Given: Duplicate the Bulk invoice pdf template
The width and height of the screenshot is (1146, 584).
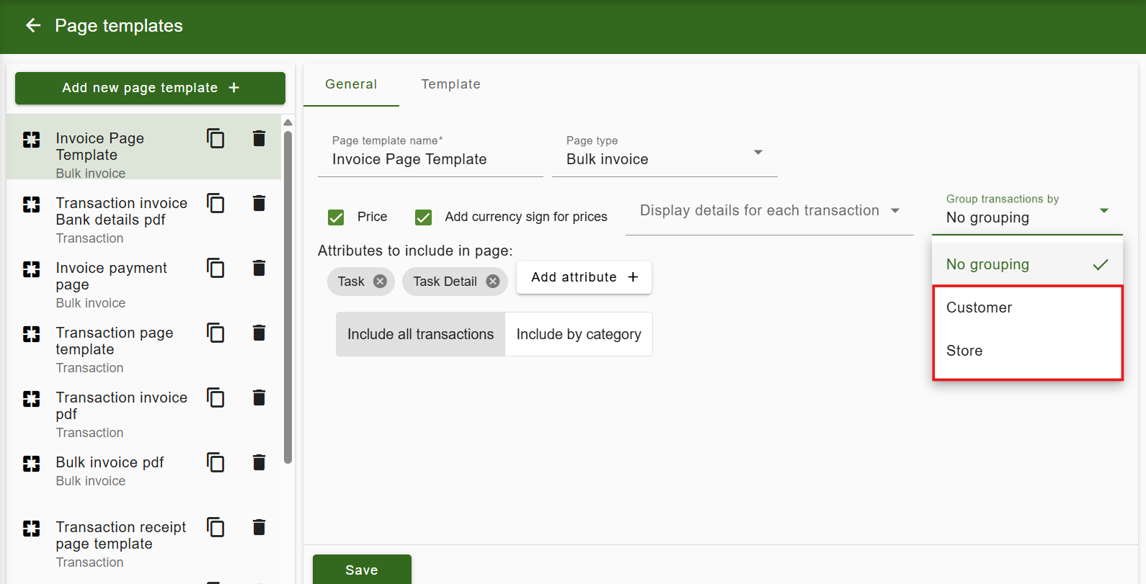Looking at the screenshot, I should [x=216, y=462].
